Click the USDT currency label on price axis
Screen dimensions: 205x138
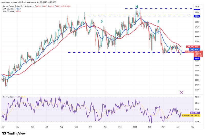tap(198, 7)
